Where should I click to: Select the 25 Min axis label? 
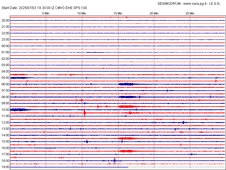coord(190,13)
